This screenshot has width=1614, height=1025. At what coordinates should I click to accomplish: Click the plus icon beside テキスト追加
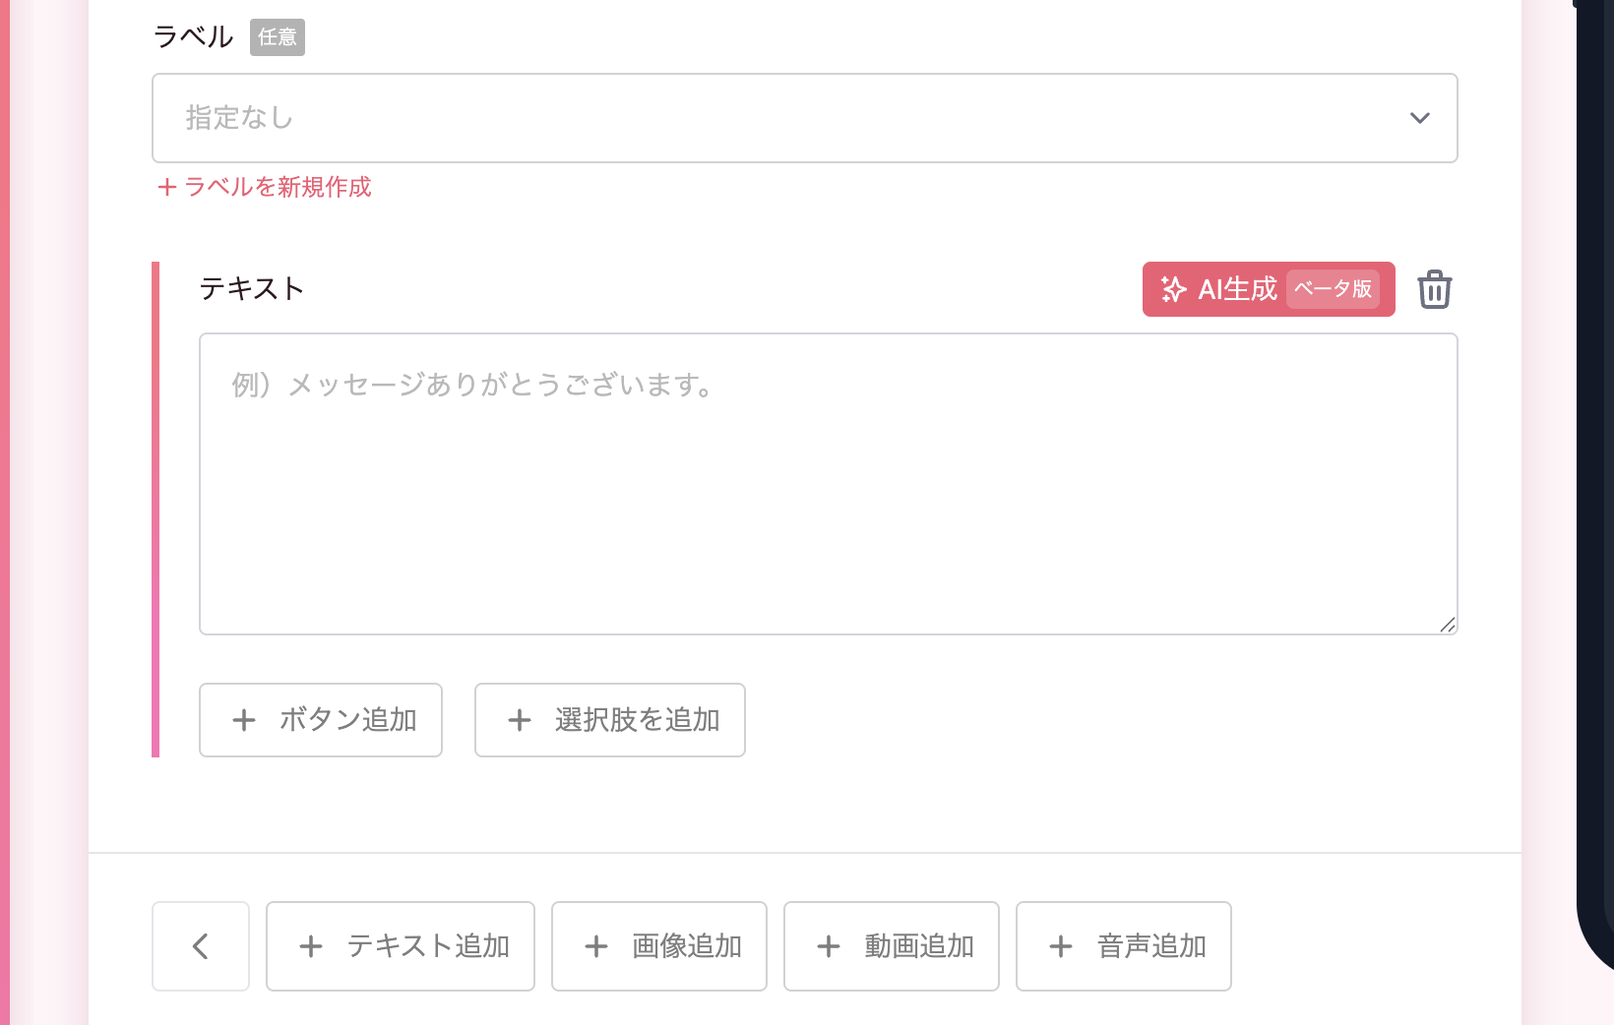pos(311,946)
